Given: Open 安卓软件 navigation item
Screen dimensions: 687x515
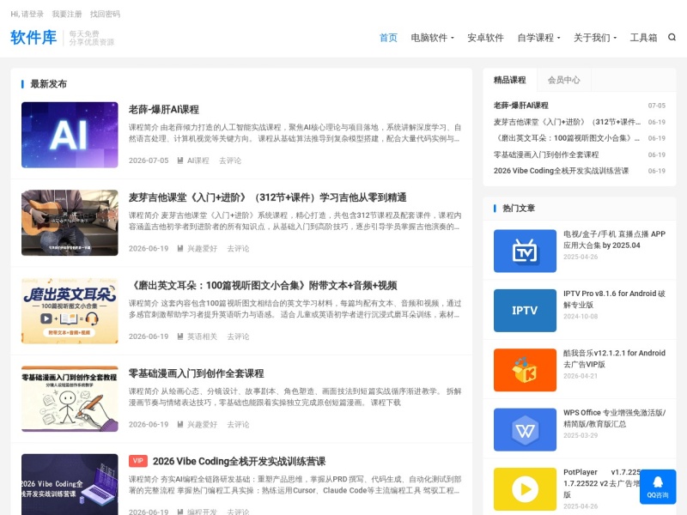Looking at the screenshot, I should tap(485, 38).
